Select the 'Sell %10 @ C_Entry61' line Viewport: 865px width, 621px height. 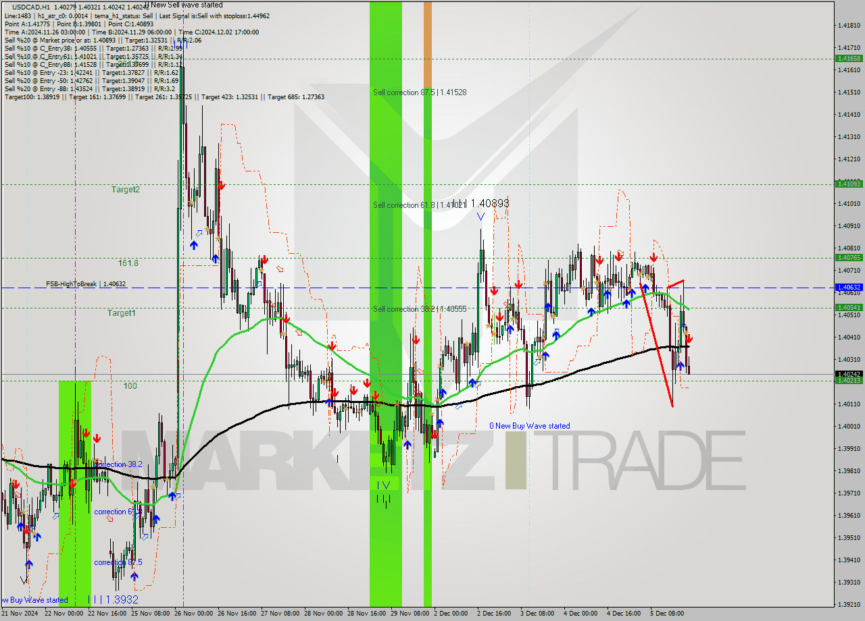click(93, 56)
